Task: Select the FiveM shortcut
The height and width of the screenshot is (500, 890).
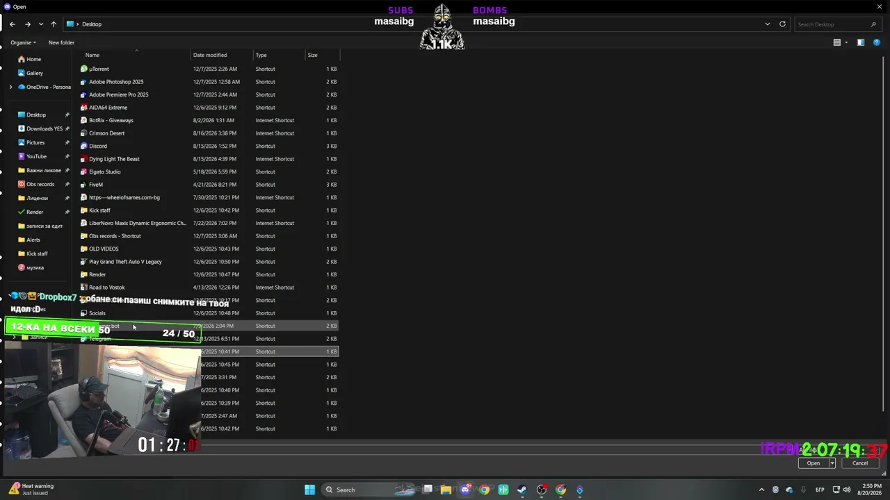Action: (x=96, y=185)
